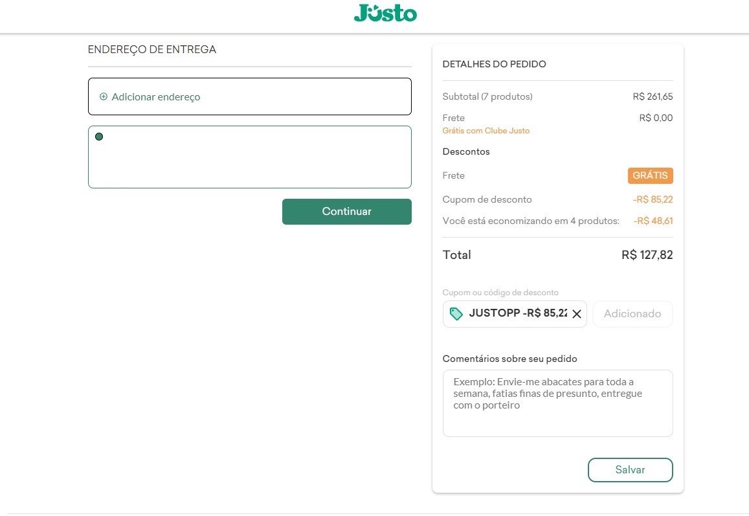Click the JUSTOPP coupon code field
Viewport: 749px width, 516px height.
tap(515, 314)
